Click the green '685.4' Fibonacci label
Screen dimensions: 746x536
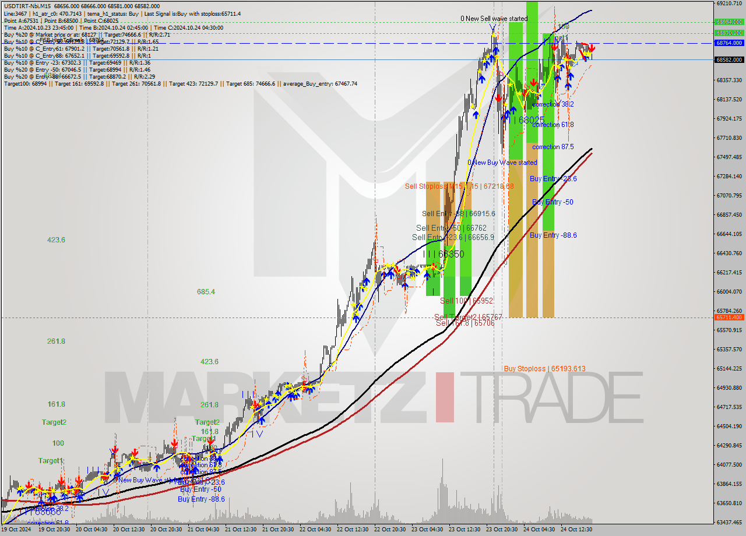(206, 291)
